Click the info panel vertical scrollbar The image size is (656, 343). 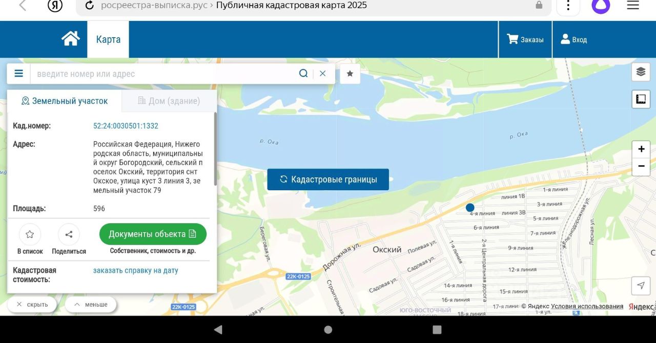215,148
